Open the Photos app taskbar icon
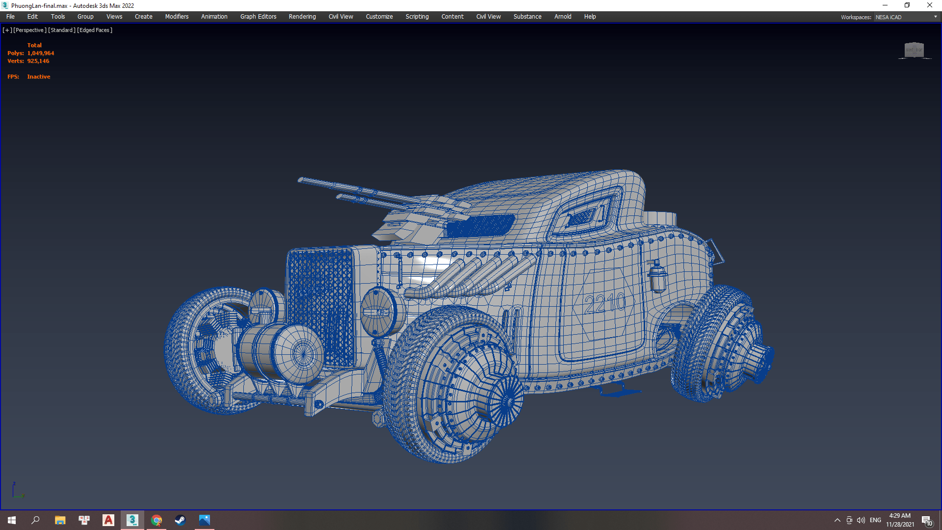 click(204, 520)
